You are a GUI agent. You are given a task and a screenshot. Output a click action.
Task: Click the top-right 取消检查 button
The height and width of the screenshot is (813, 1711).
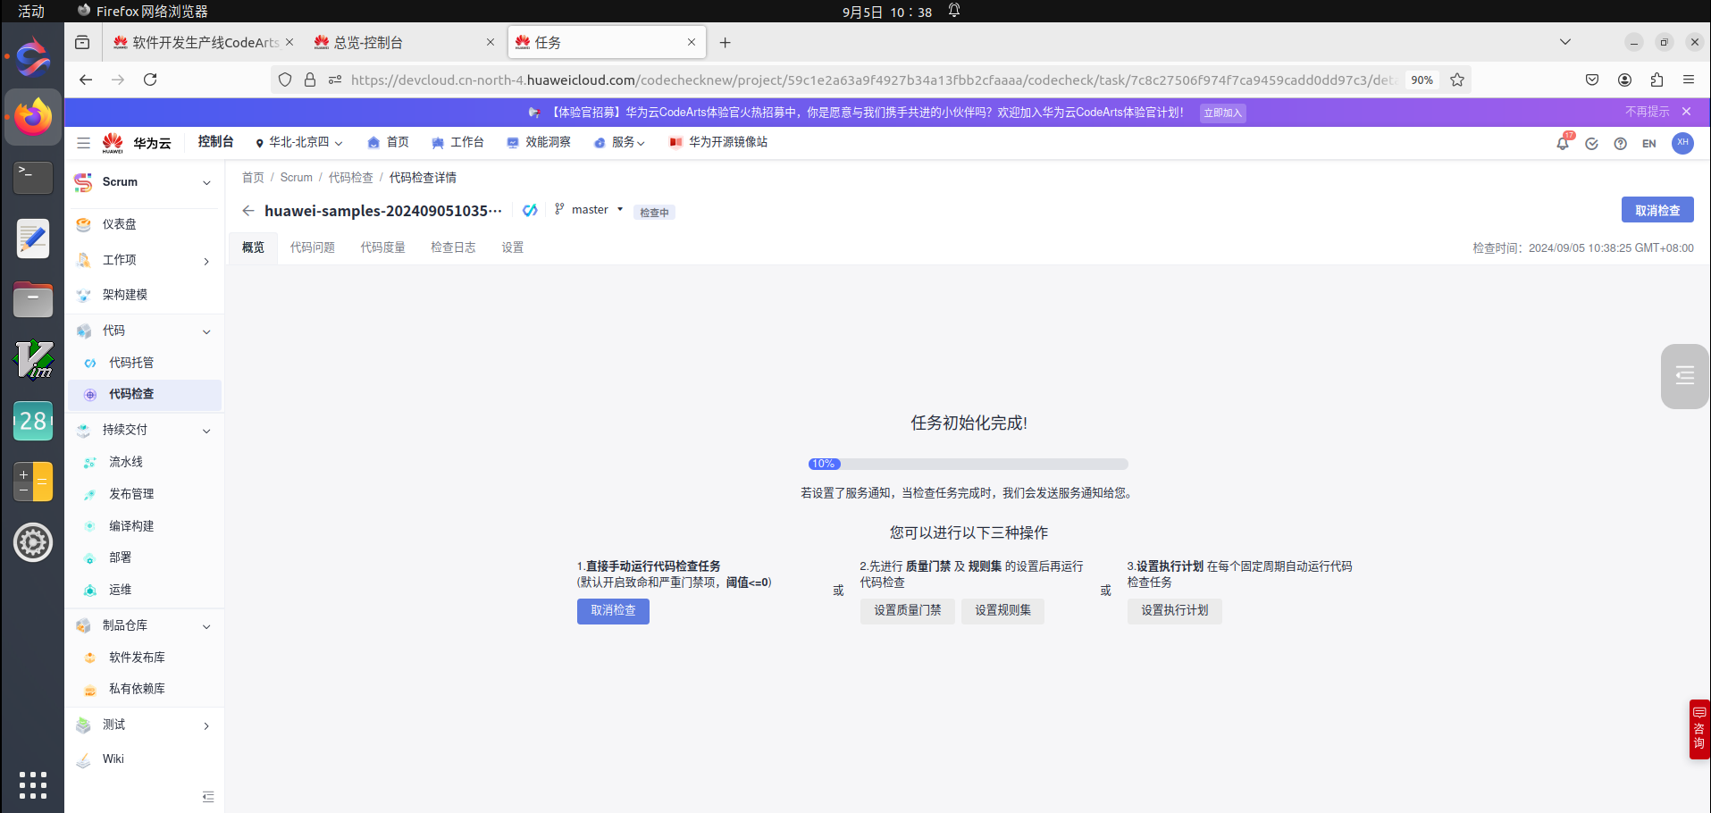[x=1657, y=210]
